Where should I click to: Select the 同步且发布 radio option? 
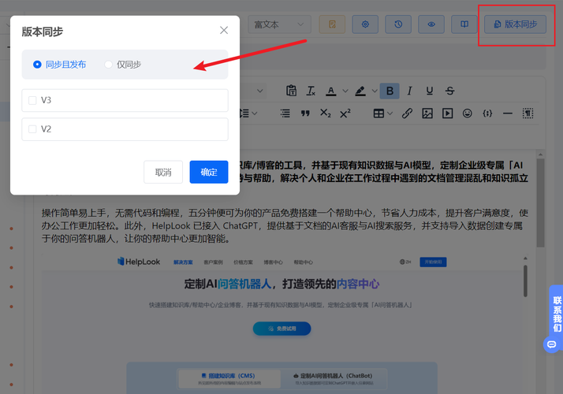click(60, 65)
